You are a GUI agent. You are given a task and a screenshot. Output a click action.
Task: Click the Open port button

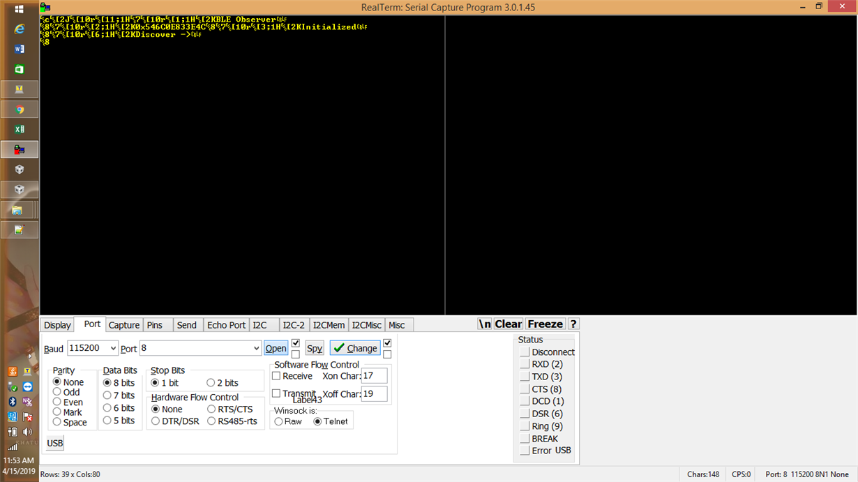(276, 348)
